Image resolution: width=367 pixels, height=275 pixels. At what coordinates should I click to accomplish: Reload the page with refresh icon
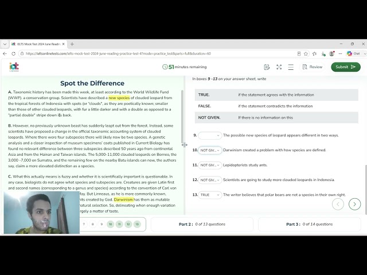click(x=14, y=53)
